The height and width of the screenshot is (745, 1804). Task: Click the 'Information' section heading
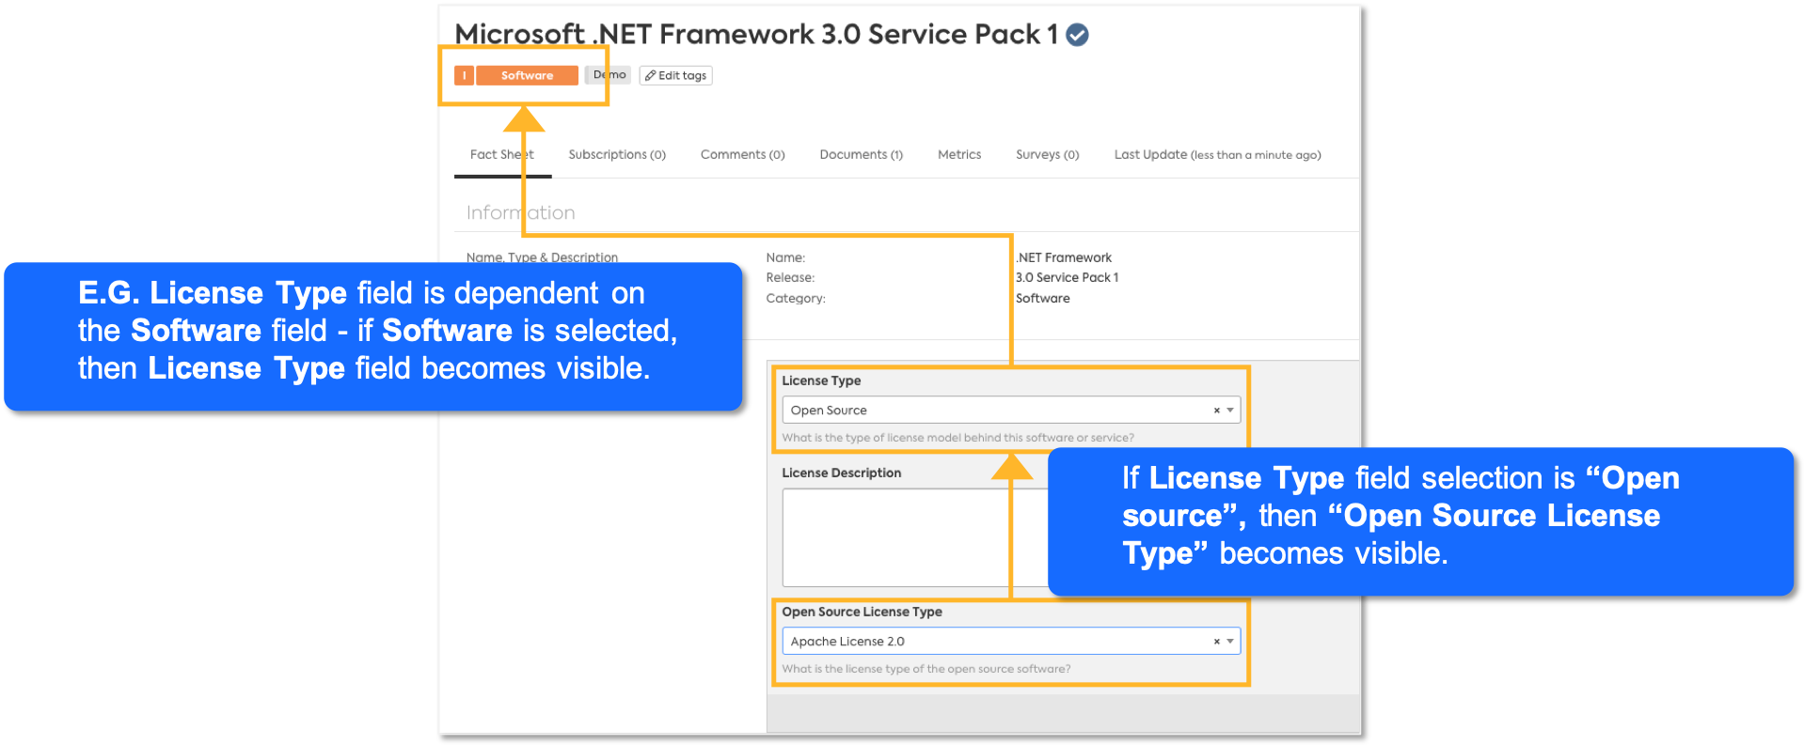521,213
